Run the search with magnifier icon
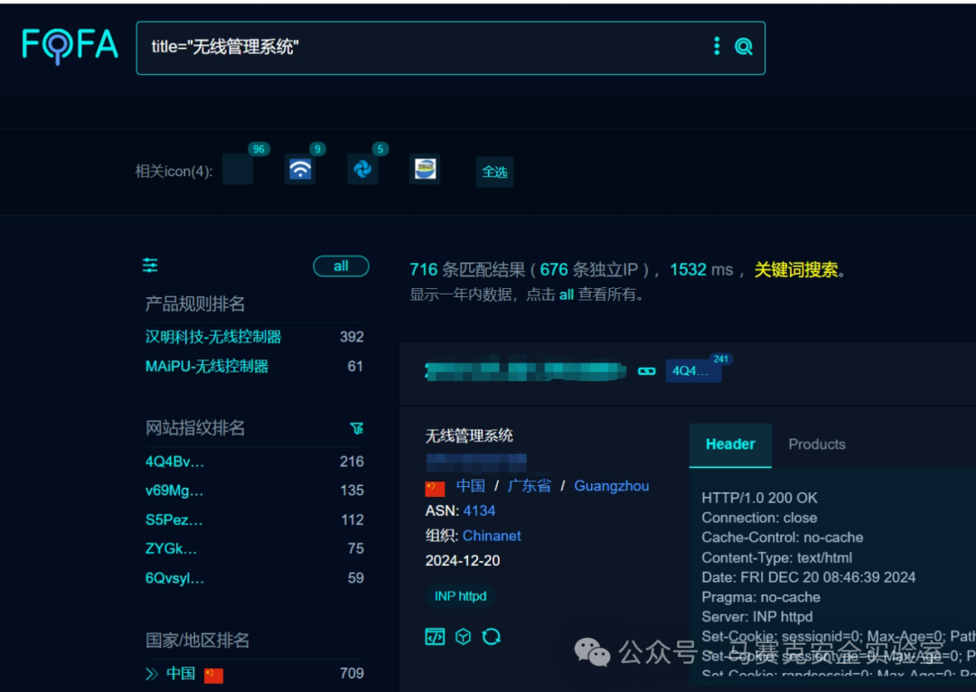 [x=743, y=46]
